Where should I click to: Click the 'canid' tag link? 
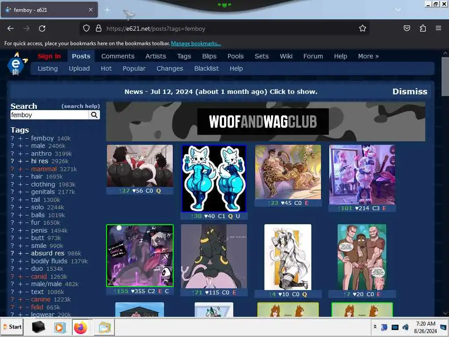pos(39,276)
